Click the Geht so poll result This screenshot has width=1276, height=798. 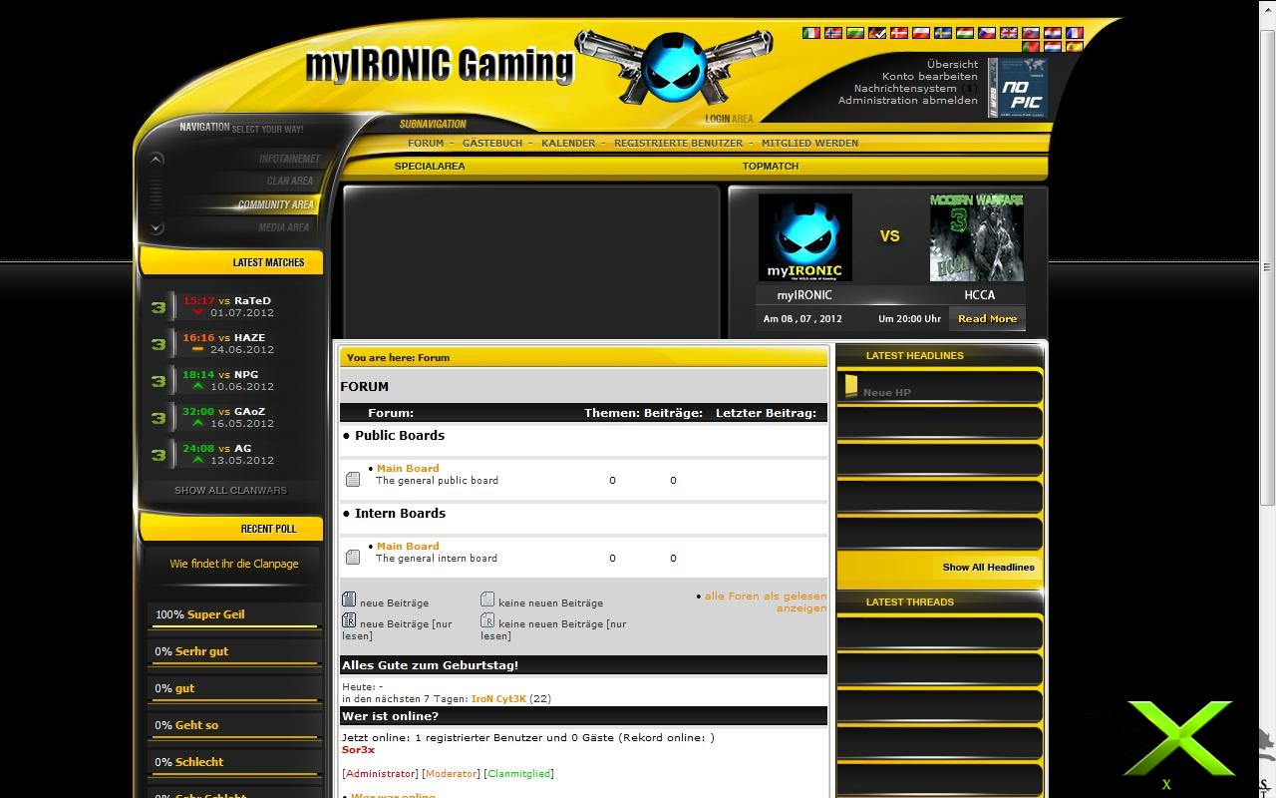(196, 725)
